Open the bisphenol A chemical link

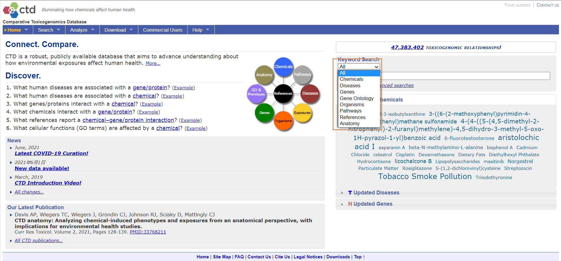pos(500,148)
